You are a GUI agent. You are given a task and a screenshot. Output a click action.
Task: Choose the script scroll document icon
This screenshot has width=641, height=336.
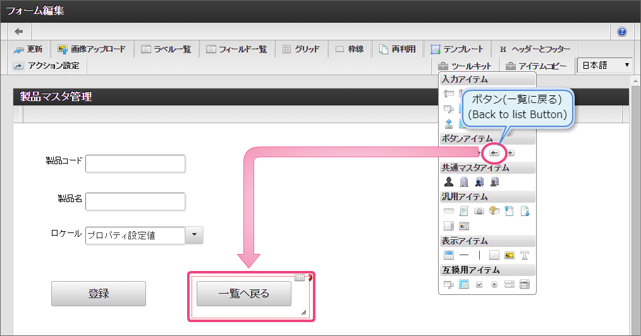(x=464, y=211)
